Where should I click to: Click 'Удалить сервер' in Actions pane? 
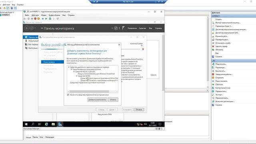coord(221,46)
